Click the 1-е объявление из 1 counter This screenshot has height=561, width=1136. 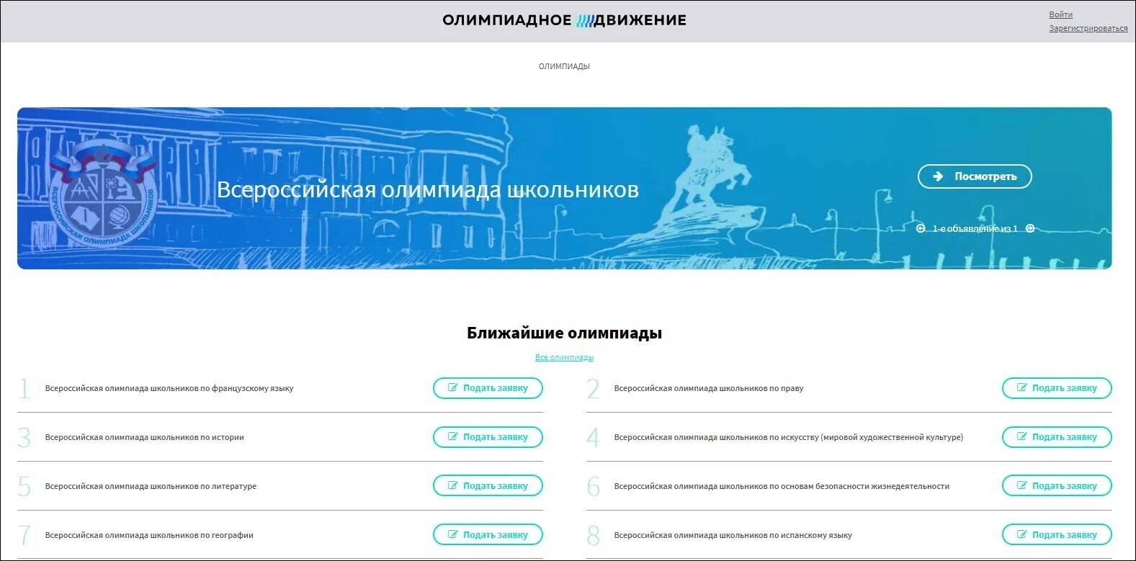point(975,228)
